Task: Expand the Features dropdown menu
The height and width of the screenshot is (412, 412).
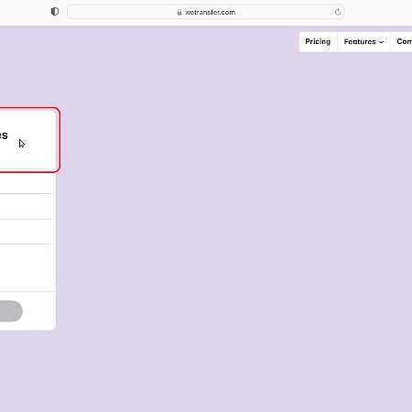Action: coord(363,41)
